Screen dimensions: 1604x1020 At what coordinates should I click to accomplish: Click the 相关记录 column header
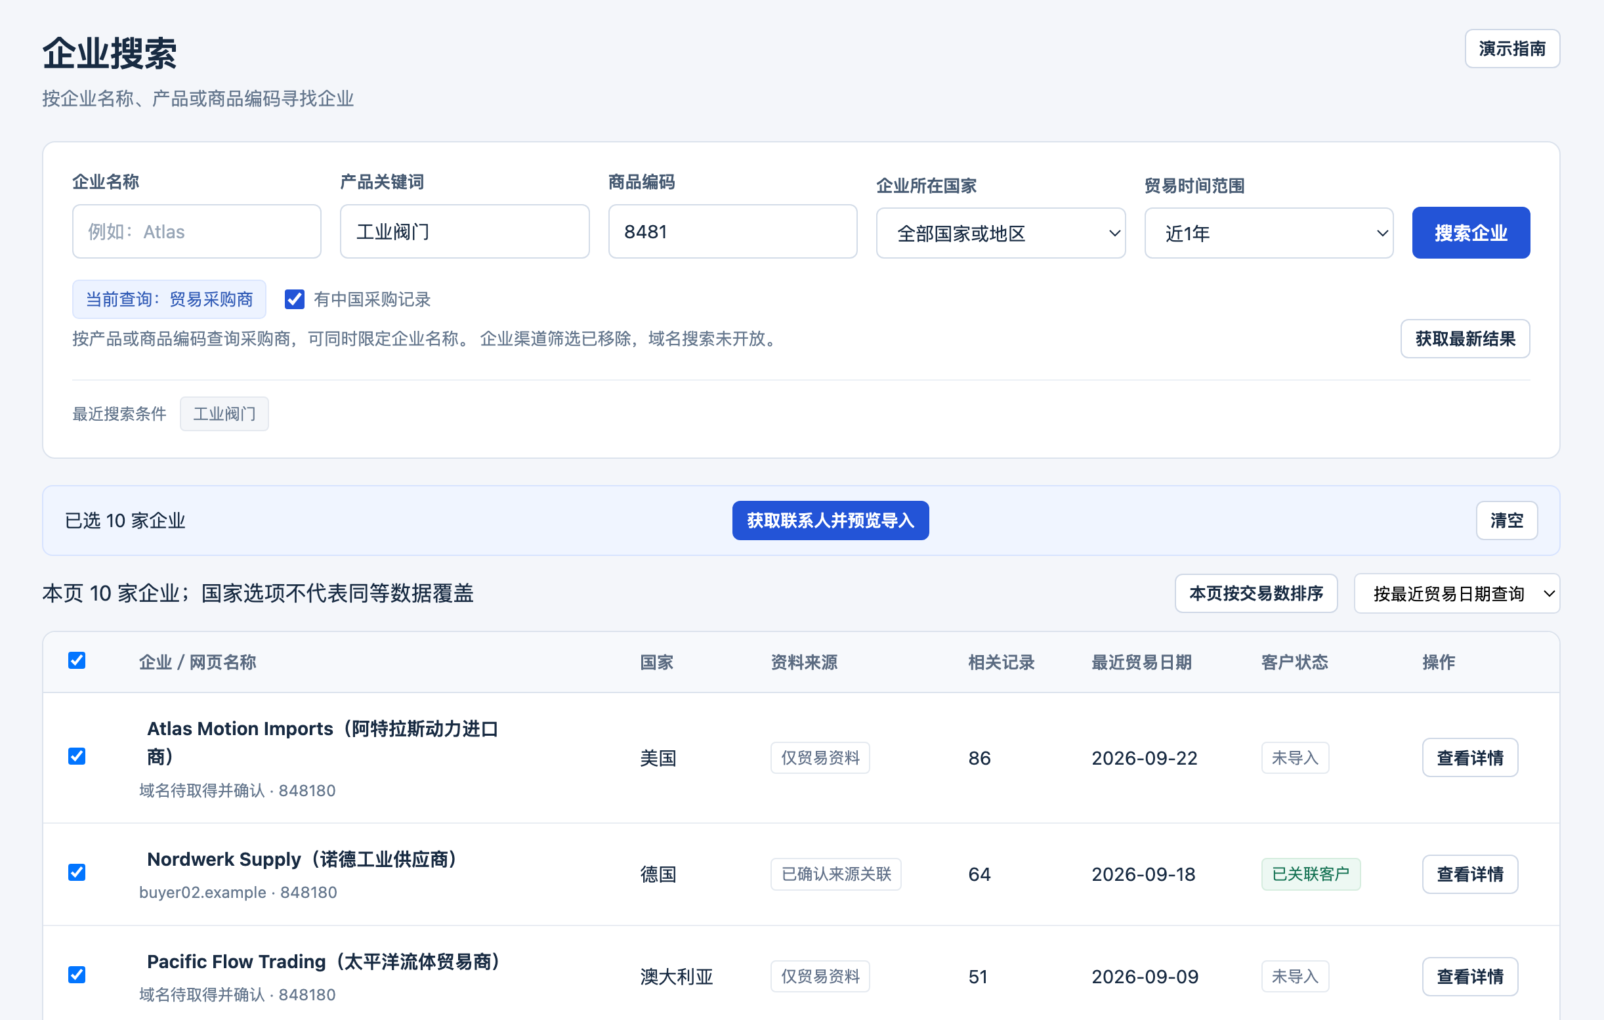(x=1001, y=662)
